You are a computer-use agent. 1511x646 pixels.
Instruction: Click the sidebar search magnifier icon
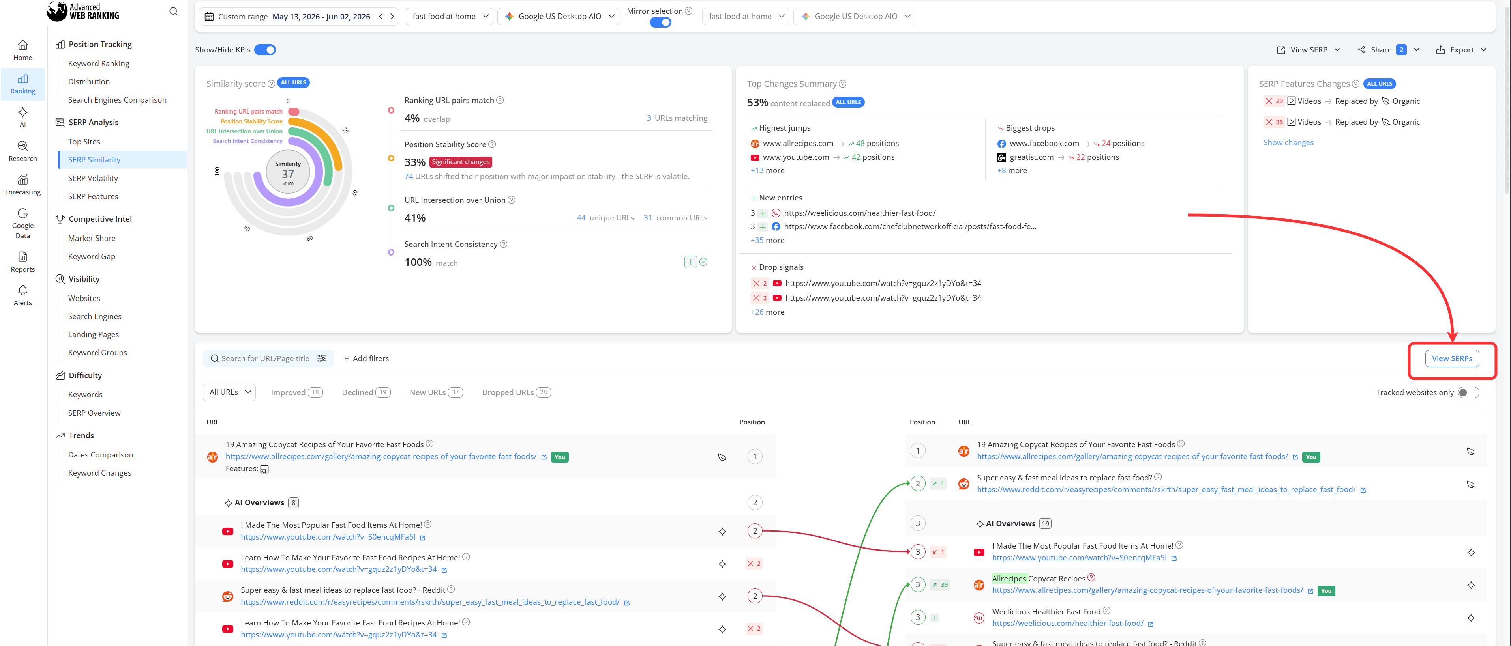point(173,11)
